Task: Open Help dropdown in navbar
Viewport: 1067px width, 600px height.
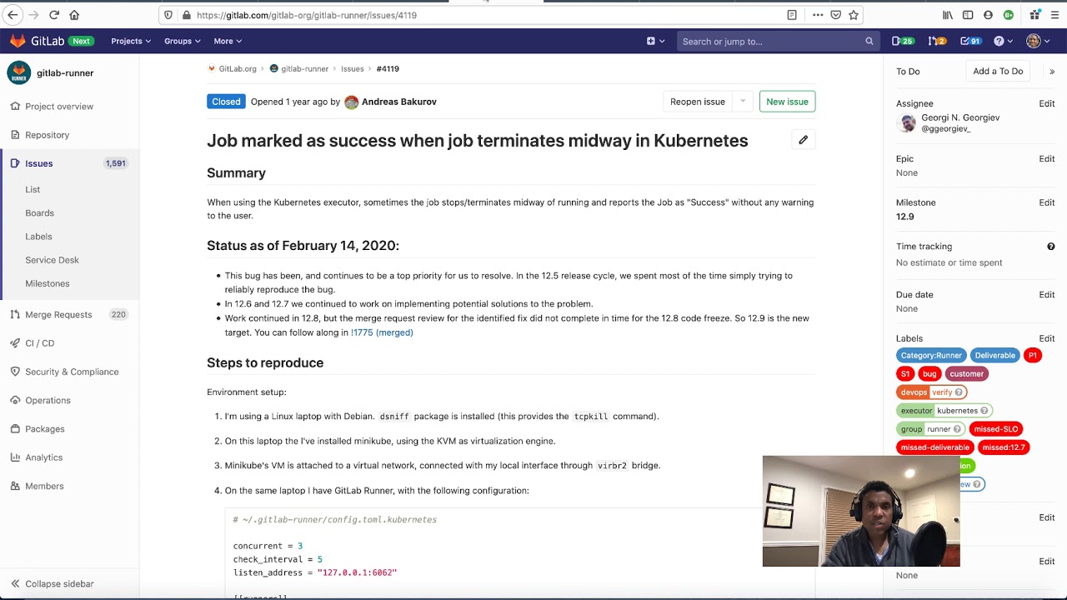Action: pos(1003,41)
